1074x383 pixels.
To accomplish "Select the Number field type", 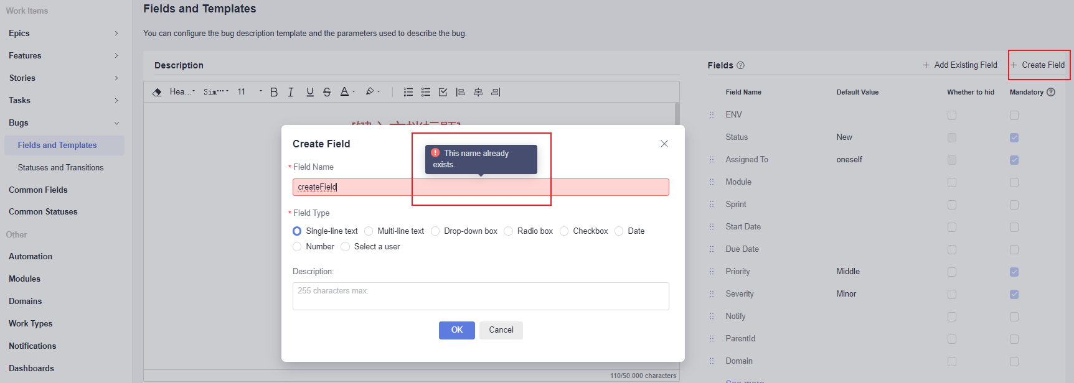I will coord(297,247).
